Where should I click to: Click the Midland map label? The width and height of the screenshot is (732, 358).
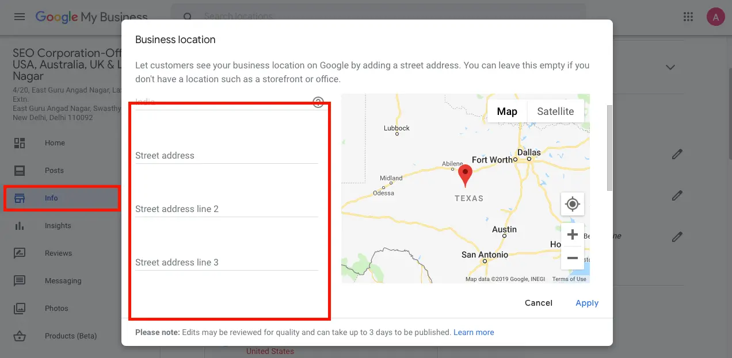[391, 178]
